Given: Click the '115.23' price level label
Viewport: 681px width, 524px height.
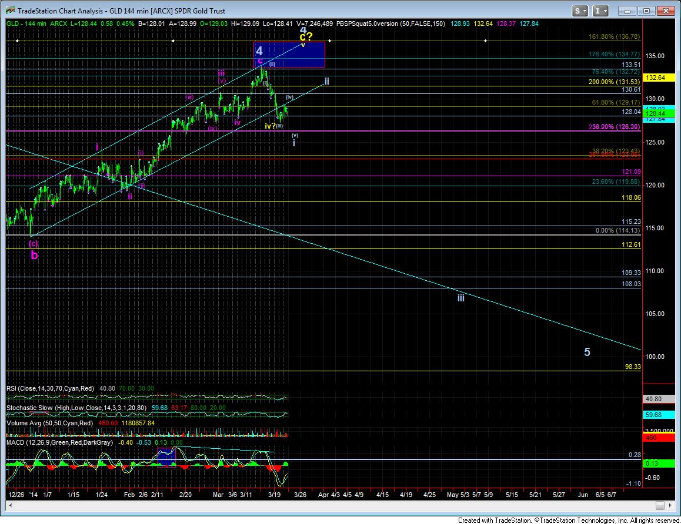Looking at the screenshot, I should coord(631,221).
